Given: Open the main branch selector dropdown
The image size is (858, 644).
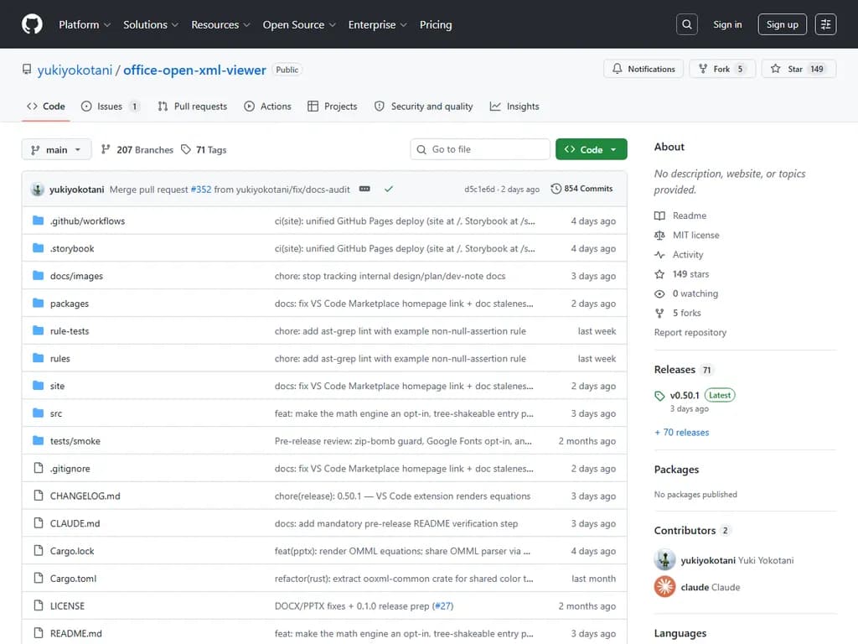Looking at the screenshot, I should click(56, 149).
